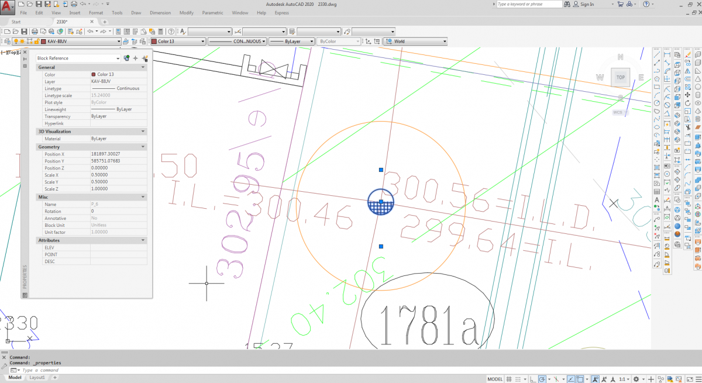Toggle 2D object snap in status bar
This screenshot has width=702, height=383.
click(580, 378)
